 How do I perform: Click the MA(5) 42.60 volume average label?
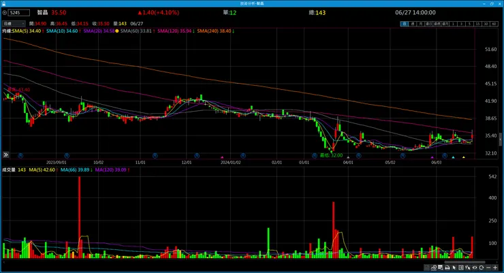44,170
